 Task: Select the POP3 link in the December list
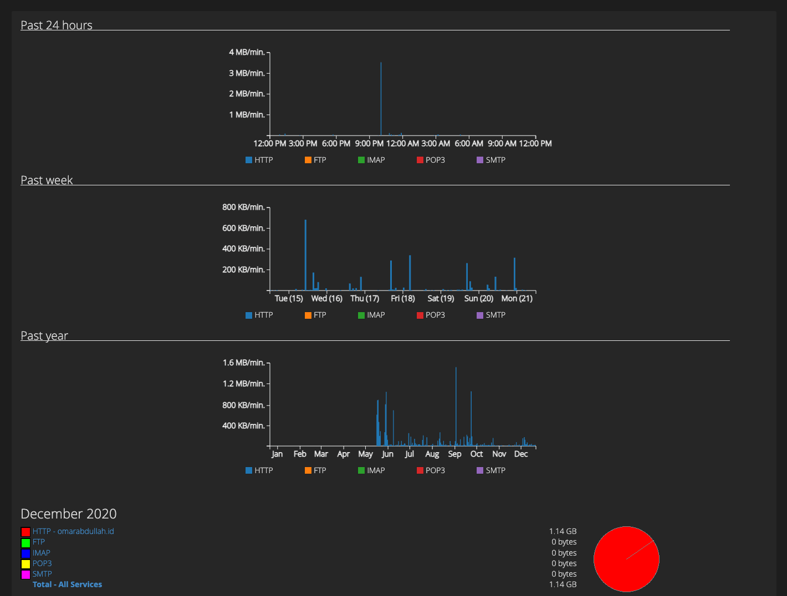click(x=42, y=563)
